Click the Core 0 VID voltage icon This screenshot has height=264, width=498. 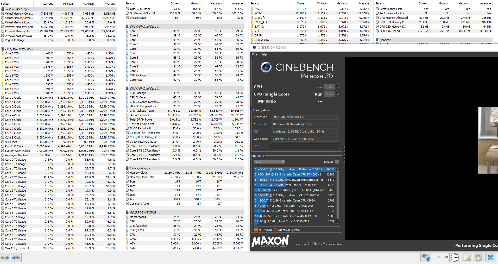point(3,53)
